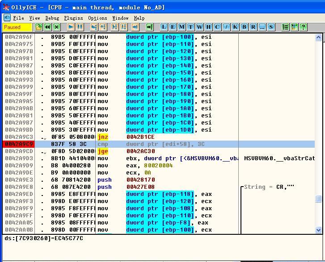Click the String = CR comment
The height and width of the screenshot is (262, 325).
[x=269, y=187]
